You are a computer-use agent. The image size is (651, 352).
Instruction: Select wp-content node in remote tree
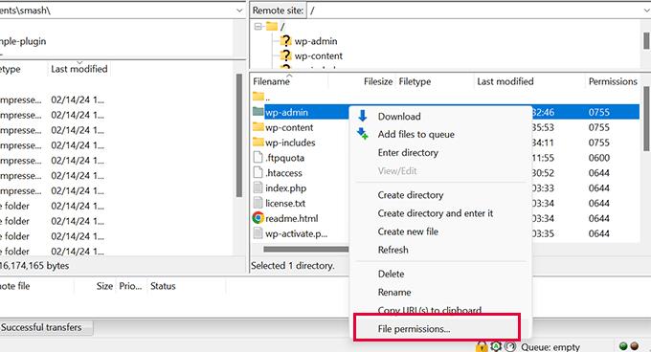(319, 55)
